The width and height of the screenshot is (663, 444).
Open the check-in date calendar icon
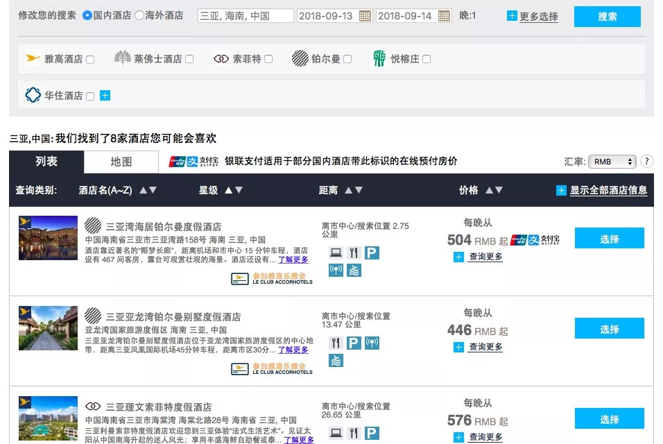365,16
